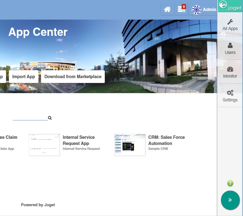
Task: Click the Joget logo
Action: point(230,6)
